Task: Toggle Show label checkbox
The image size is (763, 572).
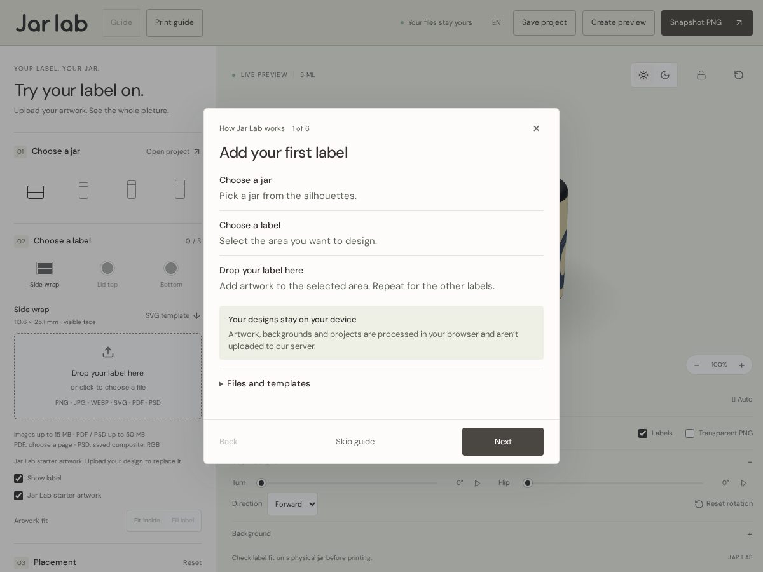Action: pyautogui.click(x=18, y=479)
